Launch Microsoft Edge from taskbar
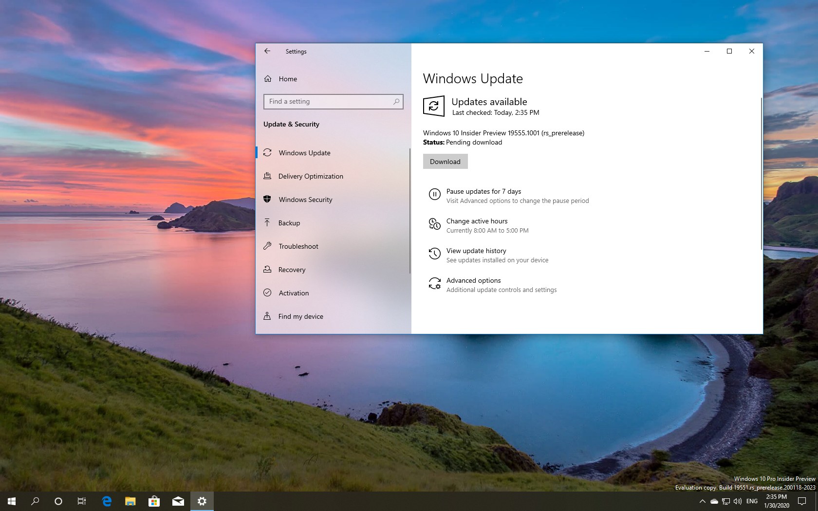 [107, 501]
